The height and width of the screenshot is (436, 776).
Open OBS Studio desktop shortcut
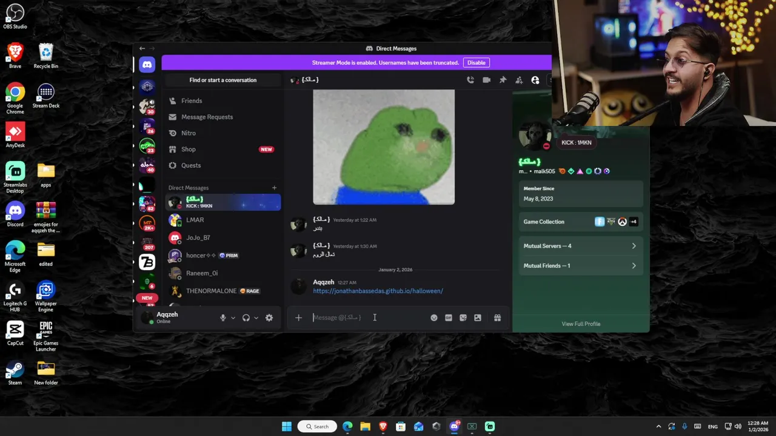click(15, 16)
